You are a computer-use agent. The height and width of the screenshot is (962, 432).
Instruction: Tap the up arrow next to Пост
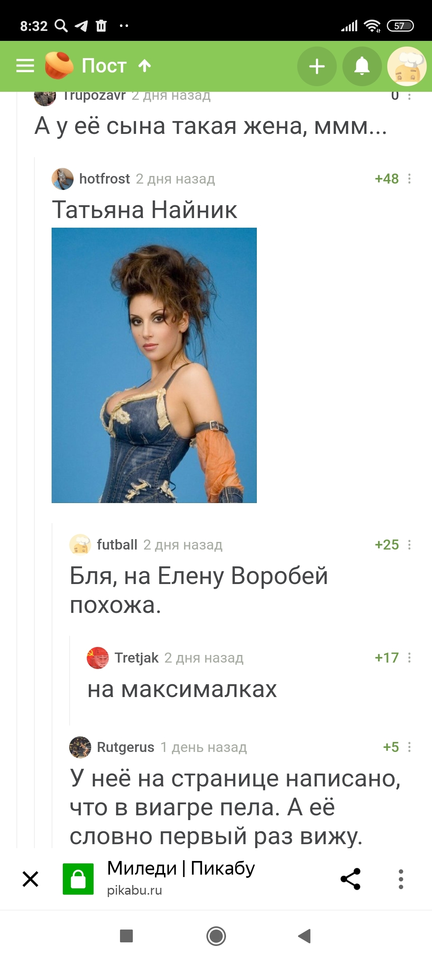[x=145, y=66]
